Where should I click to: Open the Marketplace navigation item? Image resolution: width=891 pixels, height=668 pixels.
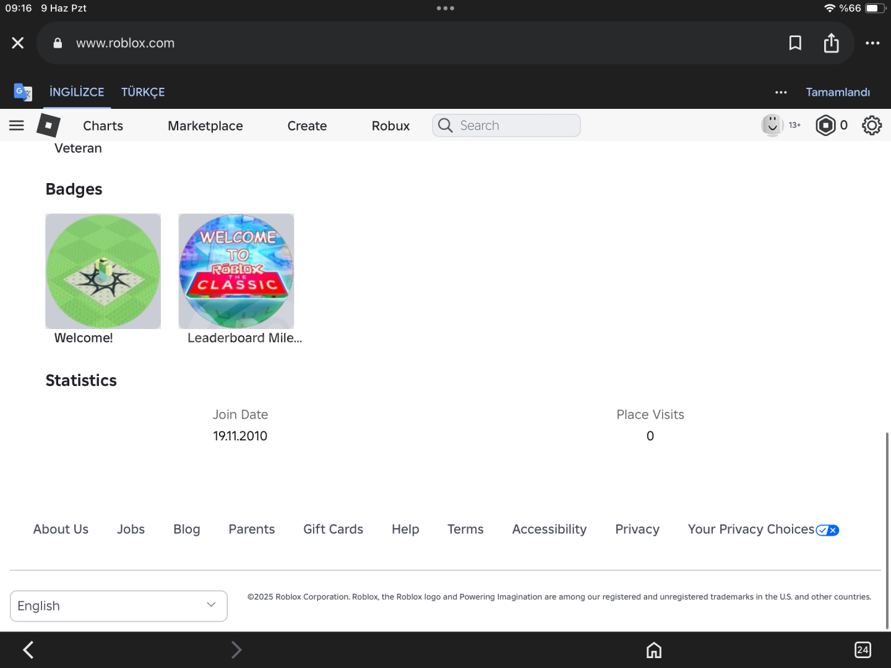tap(205, 126)
